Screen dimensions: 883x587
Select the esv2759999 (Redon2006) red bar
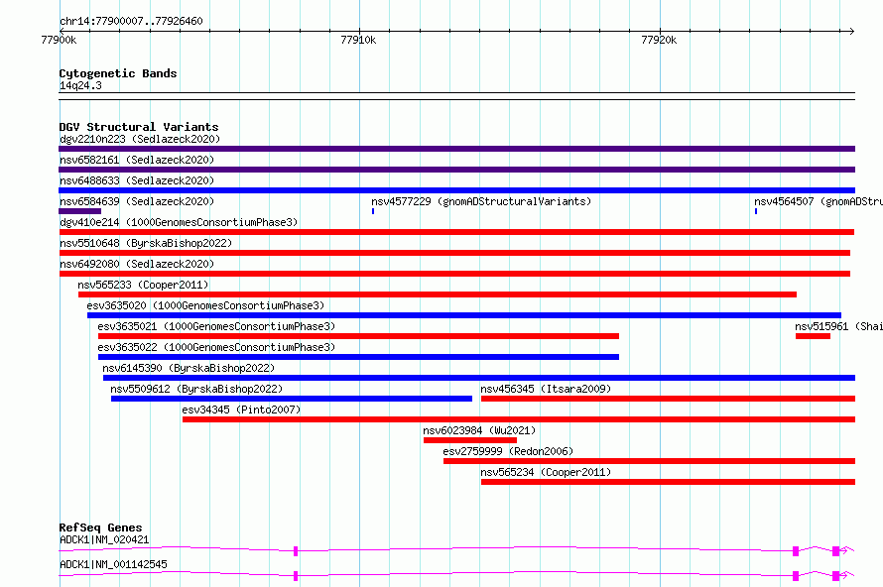coord(649,461)
